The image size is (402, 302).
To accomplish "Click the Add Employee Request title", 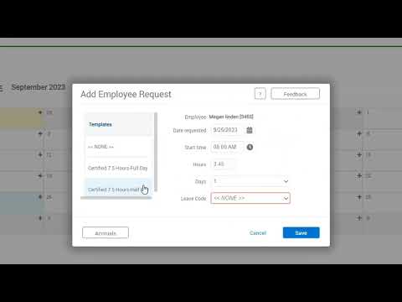I will 126,94.
